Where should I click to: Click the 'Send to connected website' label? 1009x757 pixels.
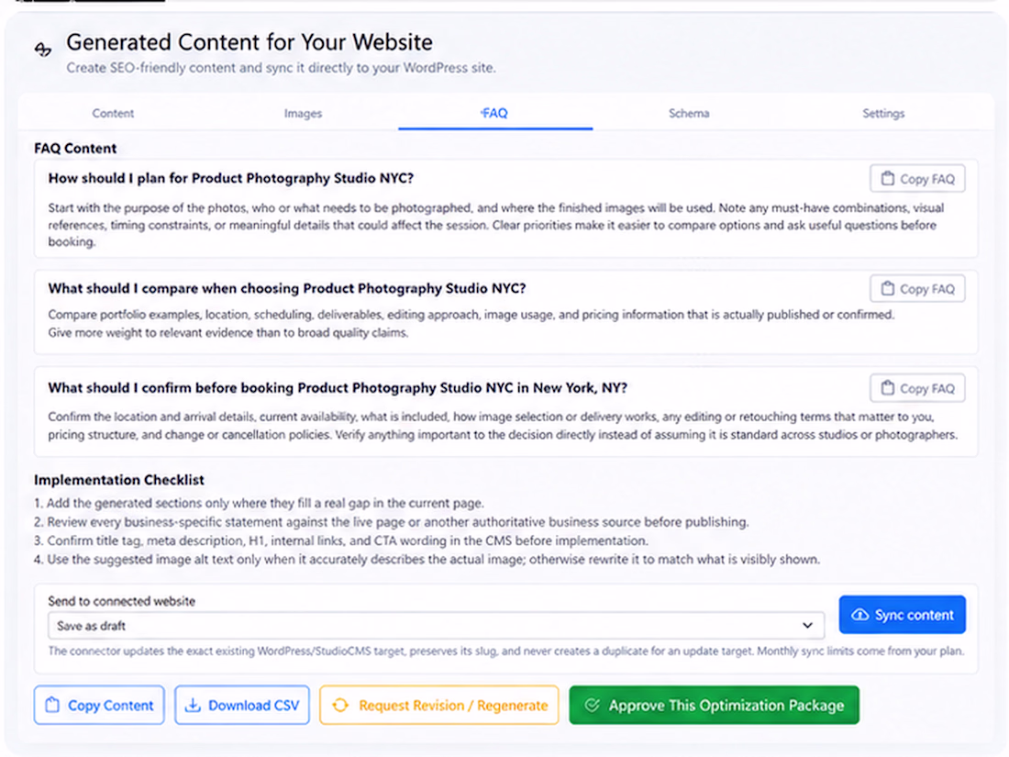[122, 601]
